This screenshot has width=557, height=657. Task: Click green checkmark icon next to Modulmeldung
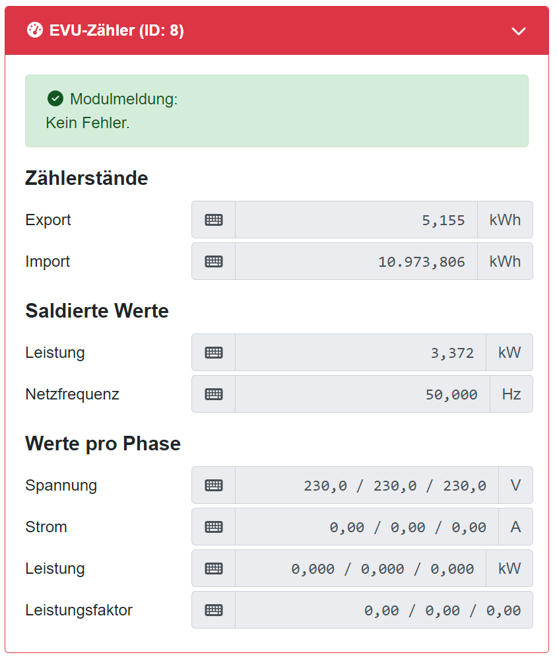[x=55, y=99]
